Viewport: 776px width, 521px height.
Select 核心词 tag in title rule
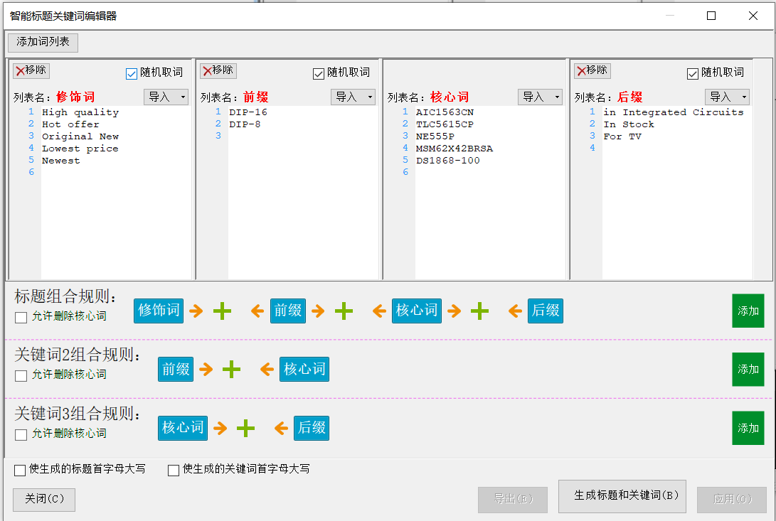[417, 311]
